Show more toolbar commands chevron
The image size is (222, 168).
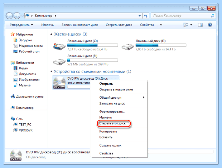pos(161,25)
